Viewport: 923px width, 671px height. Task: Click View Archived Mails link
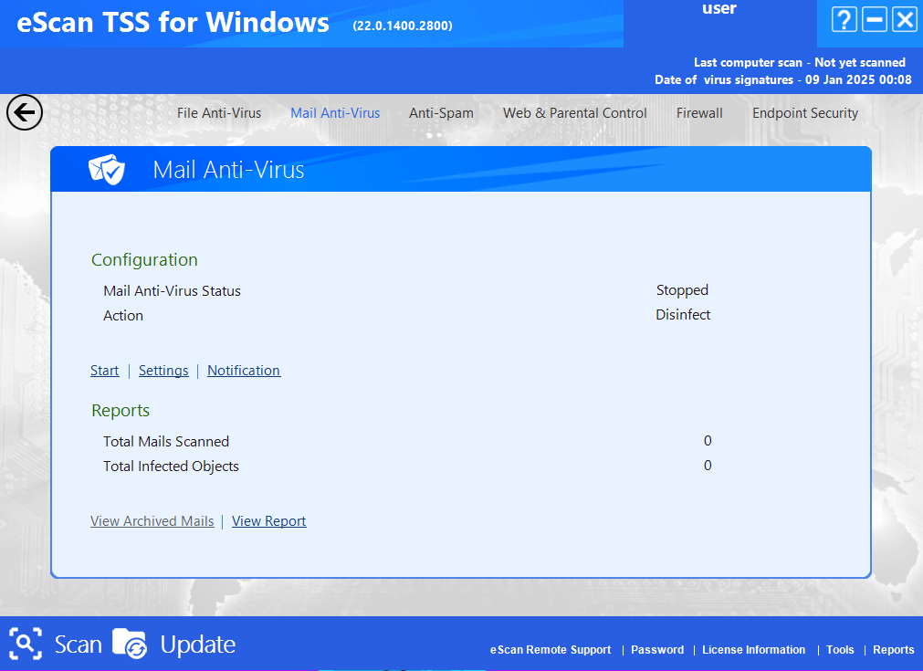[152, 521]
